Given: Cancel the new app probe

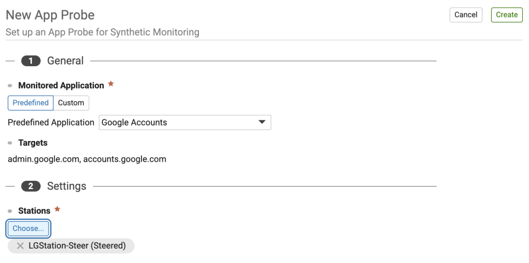Looking at the screenshot, I should [x=465, y=15].
